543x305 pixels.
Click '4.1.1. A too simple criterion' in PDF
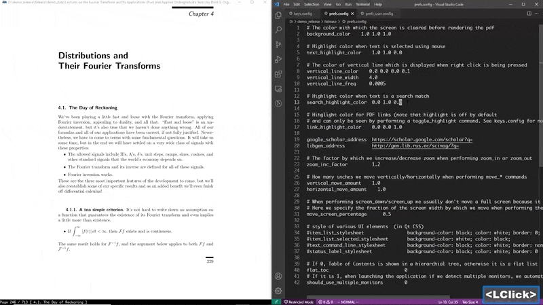(94, 210)
